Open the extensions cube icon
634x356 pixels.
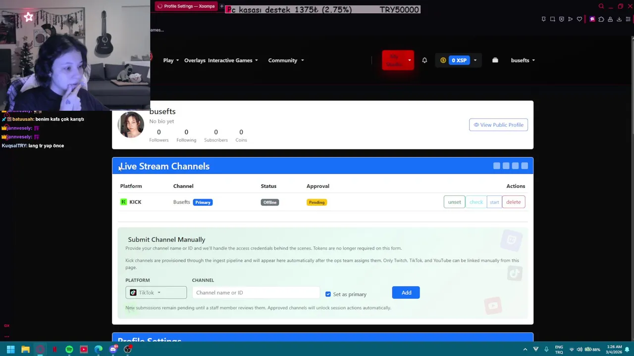coord(601,19)
